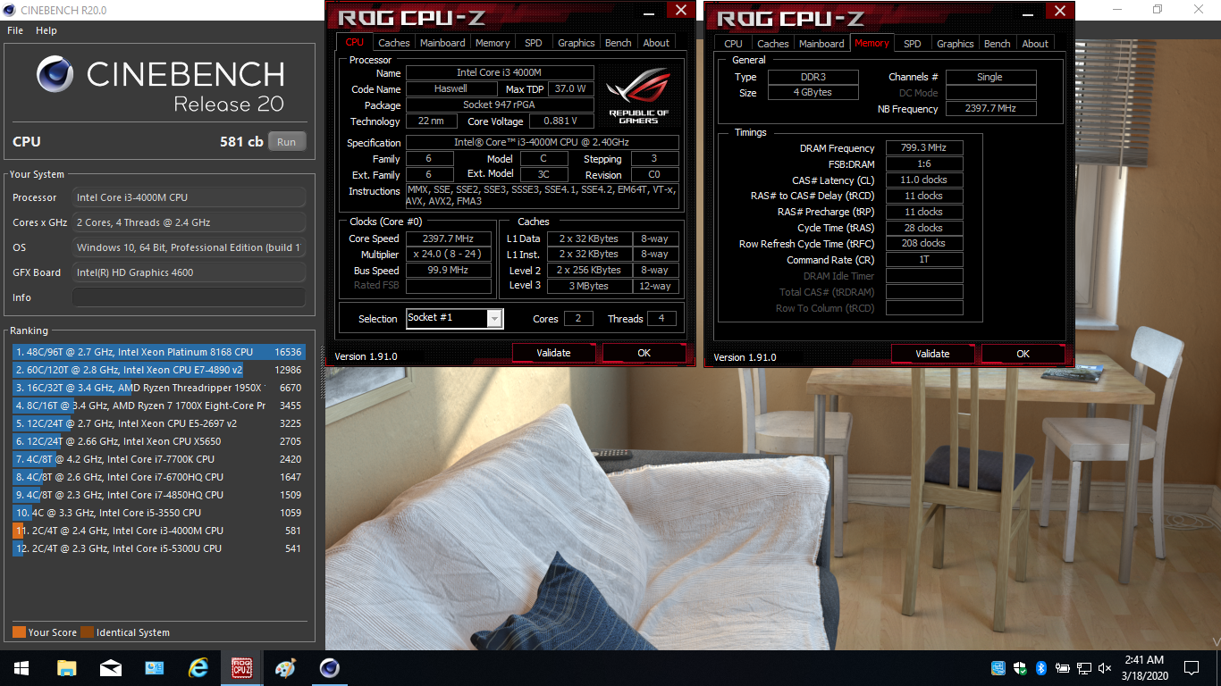Select the Core i7-6700HQ ranking row

point(158,477)
